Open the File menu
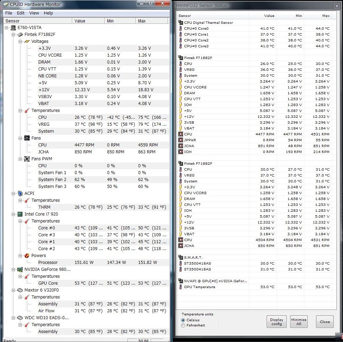The height and width of the screenshot is (342, 343). pos(9,13)
